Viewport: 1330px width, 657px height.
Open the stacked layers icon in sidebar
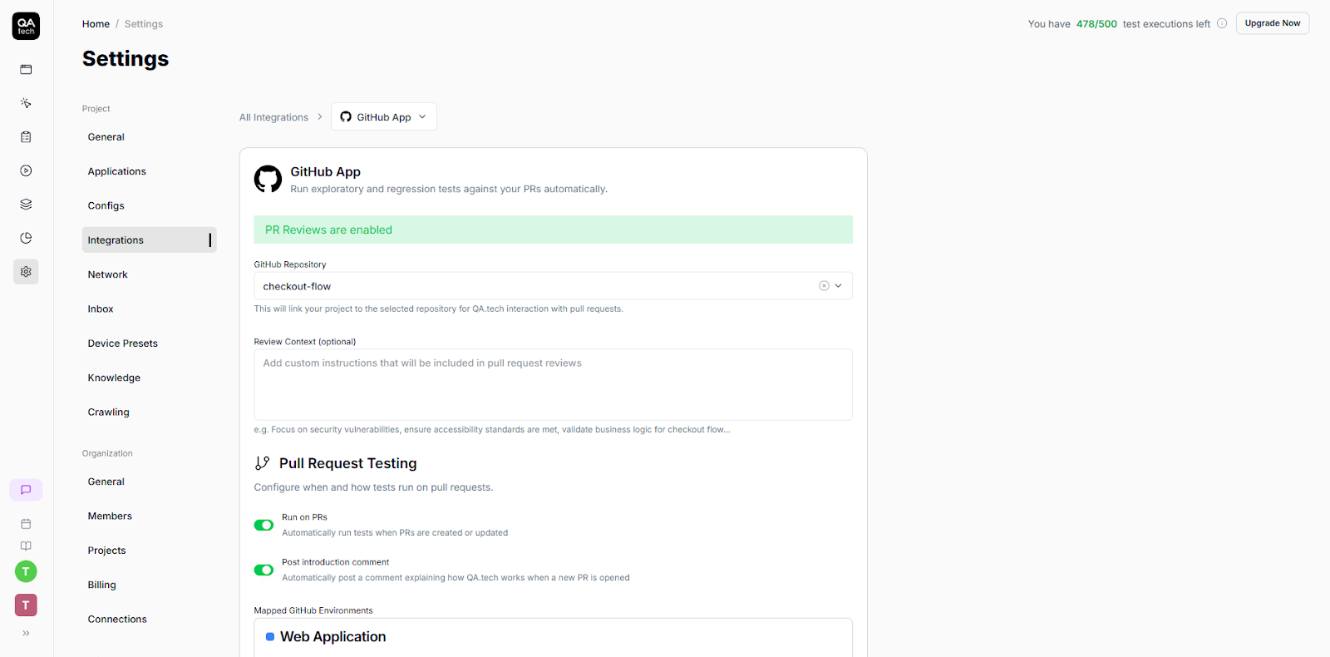26,205
